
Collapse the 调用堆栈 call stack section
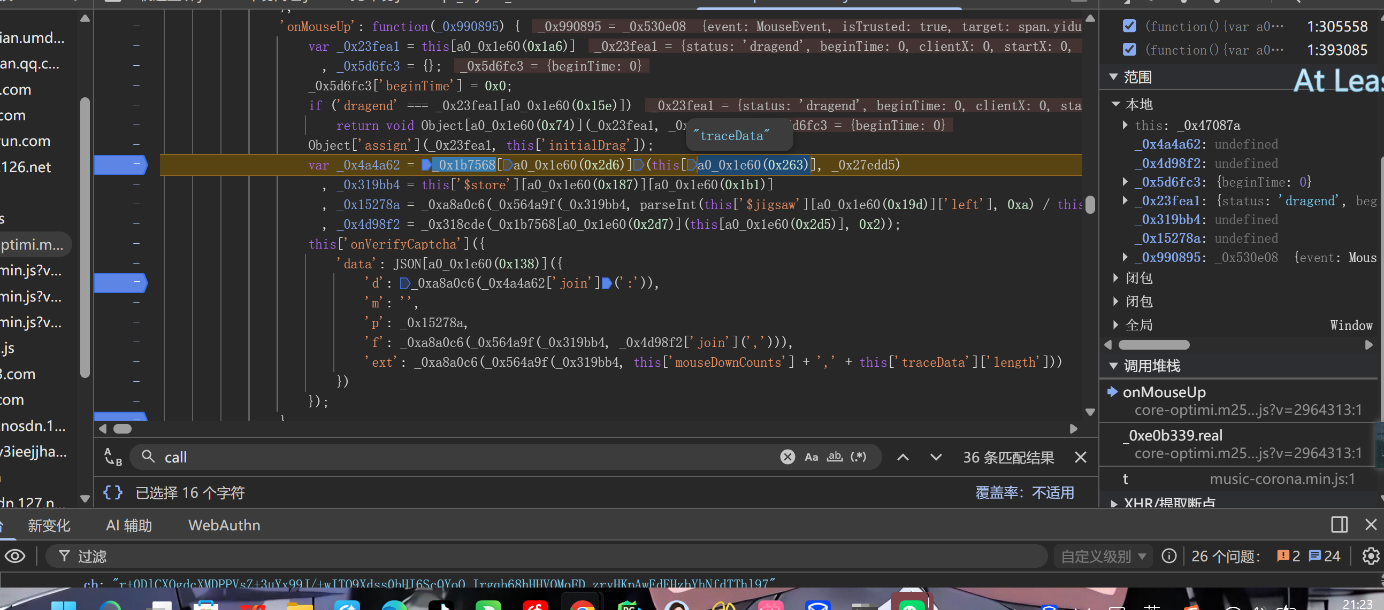[x=1113, y=366]
